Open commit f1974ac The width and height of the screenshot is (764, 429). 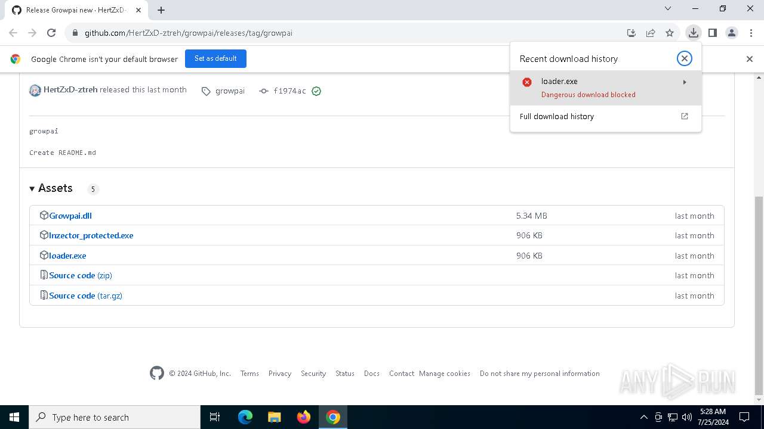289,91
